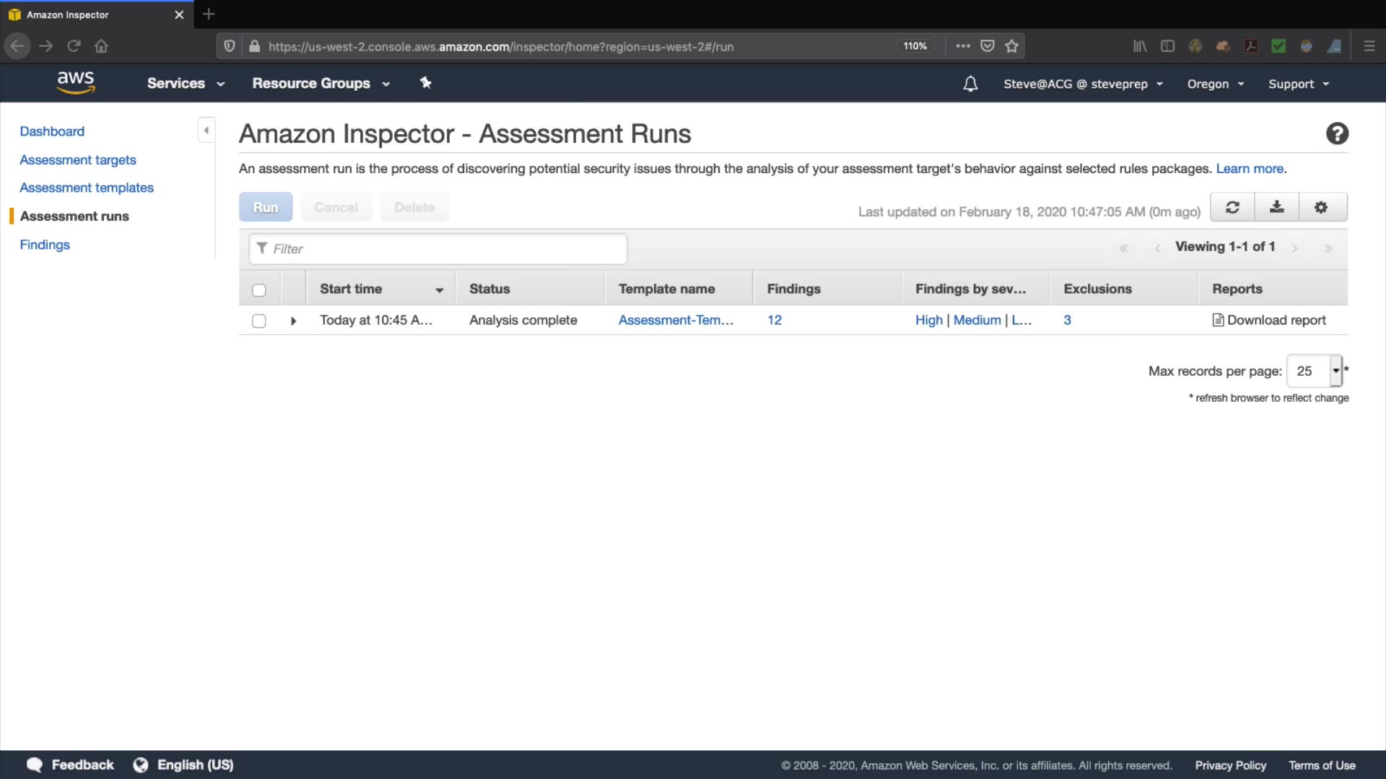The width and height of the screenshot is (1386, 779).
Task: Click the Run button
Action: (x=266, y=208)
